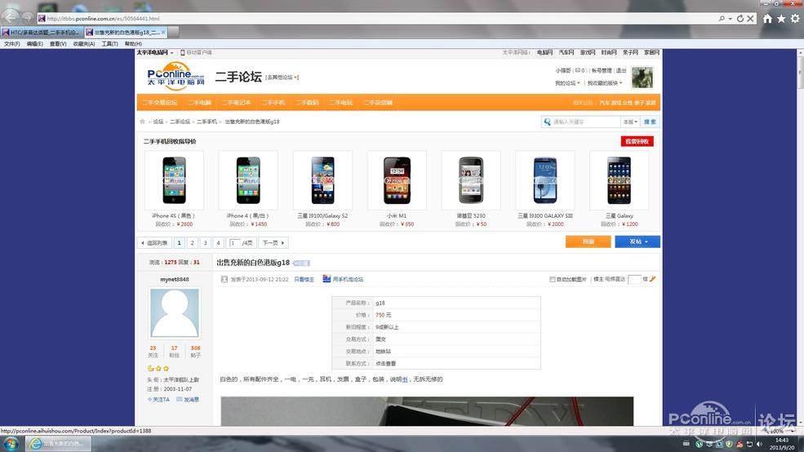Close the 出售充新的白色港版g18 tab
The width and height of the screenshot is (804, 452).
point(163,32)
